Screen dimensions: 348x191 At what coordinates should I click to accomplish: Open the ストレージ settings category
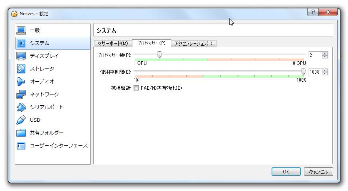point(53,69)
